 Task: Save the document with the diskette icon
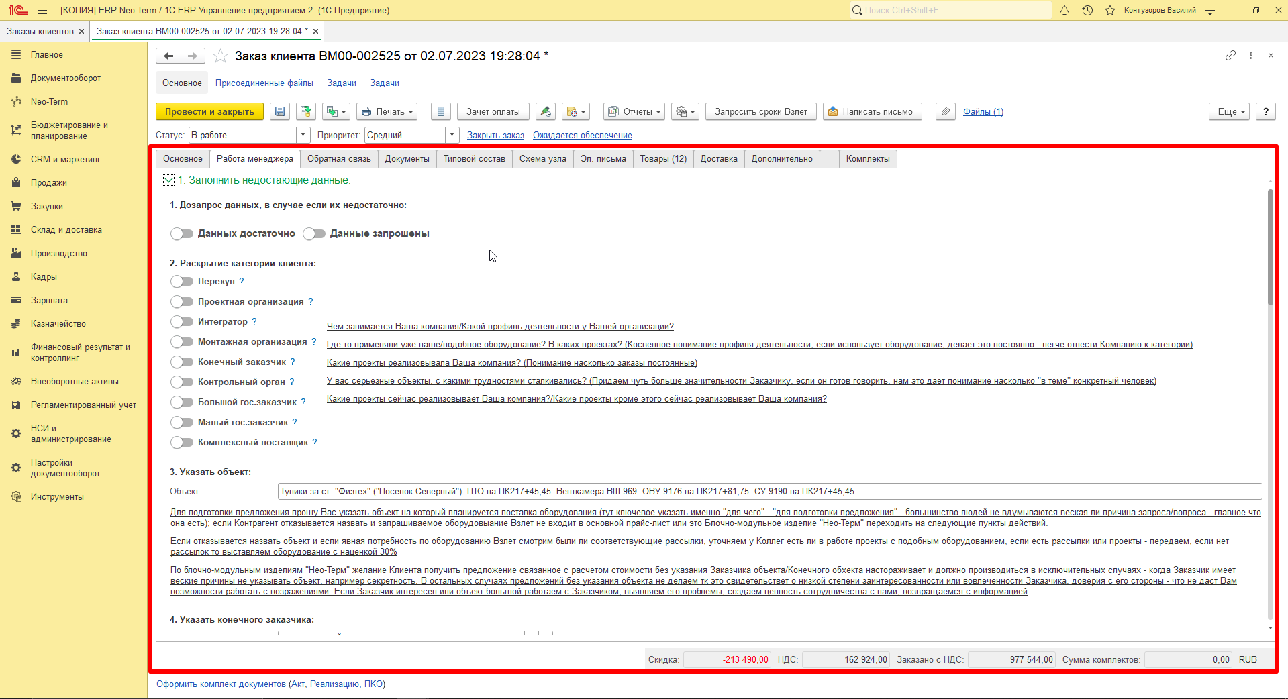click(280, 111)
